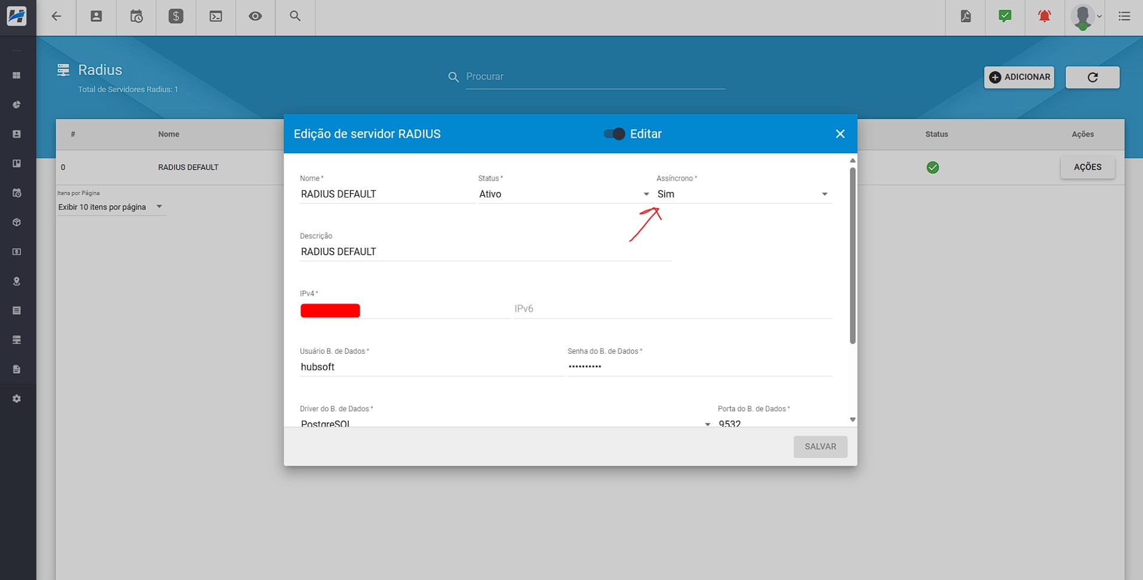Click the Status column header
This screenshot has height=580, width=1143.
937,134
